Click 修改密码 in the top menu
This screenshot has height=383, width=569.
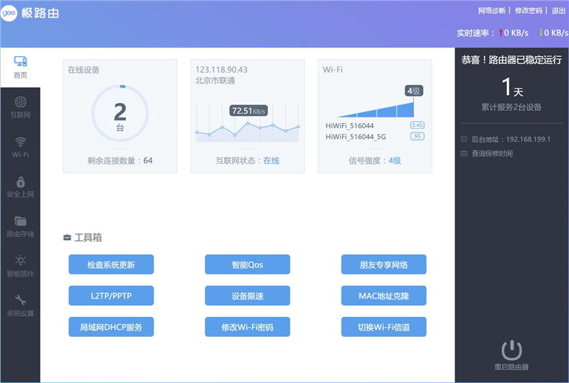coord(529,11)
